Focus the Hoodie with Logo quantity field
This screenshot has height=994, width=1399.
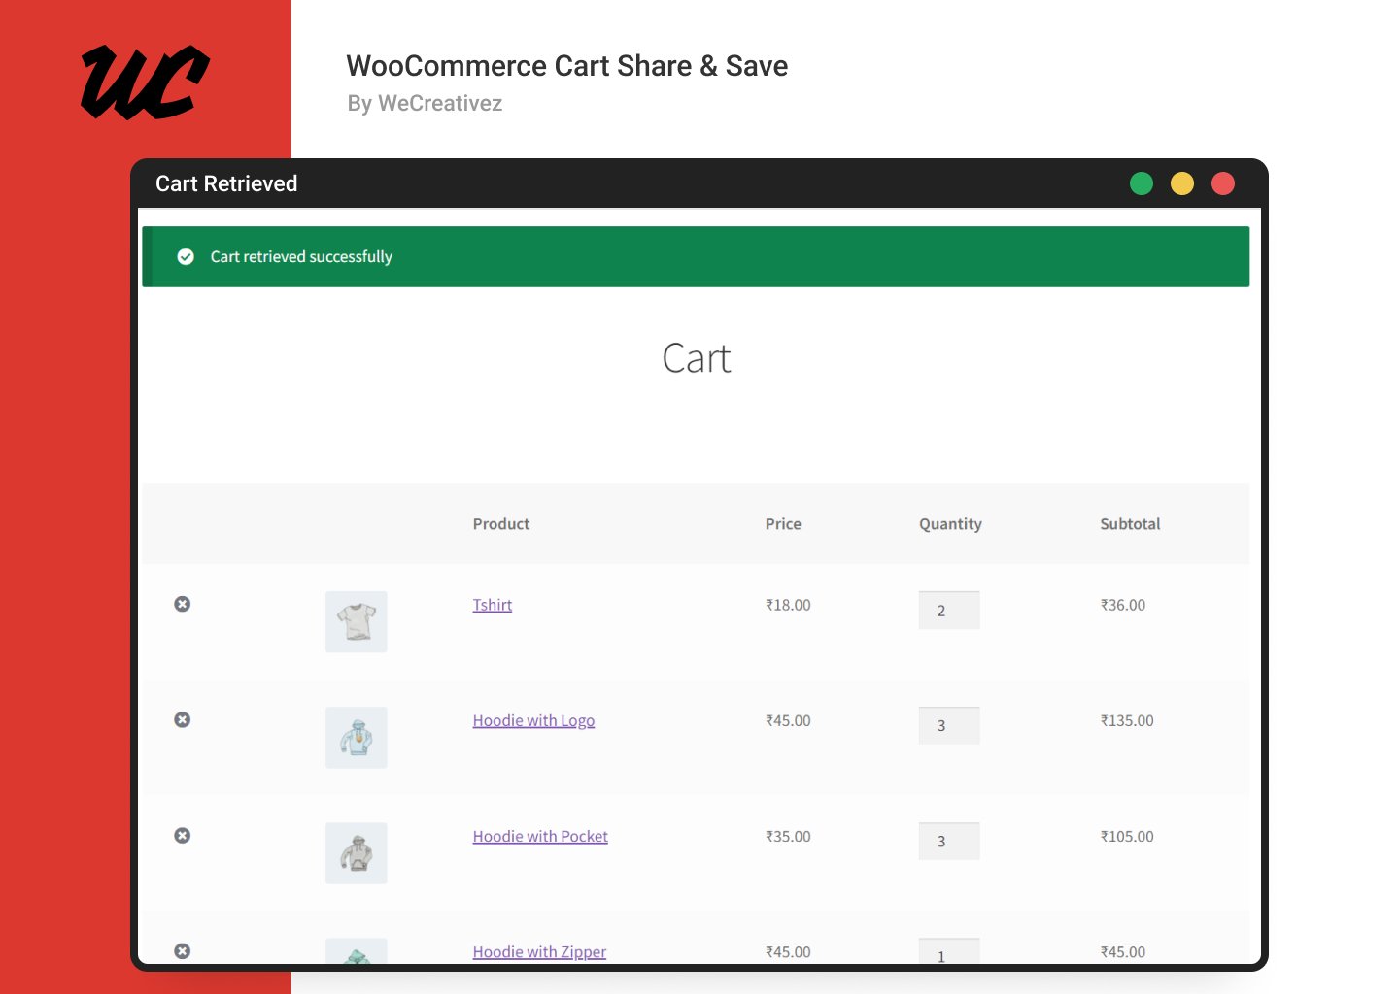tap(949, 726)
